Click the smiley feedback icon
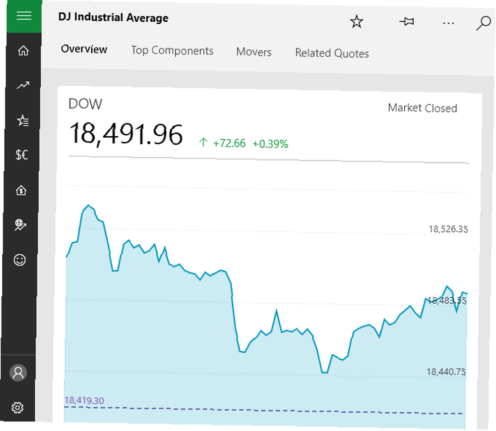496x431 pixels. tap(20, 260)
